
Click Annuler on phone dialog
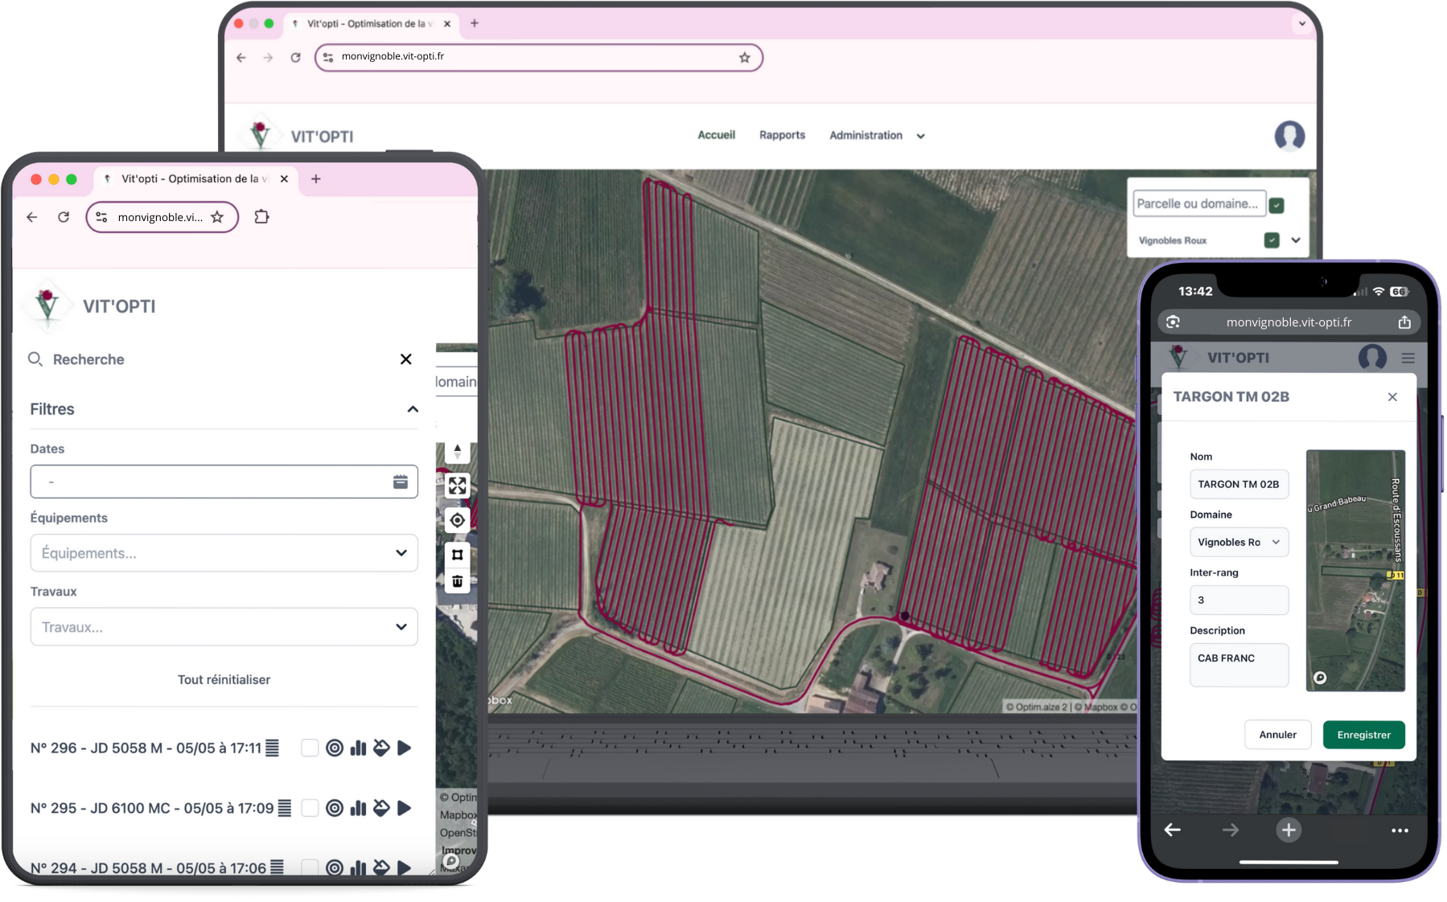point(1277,735)
